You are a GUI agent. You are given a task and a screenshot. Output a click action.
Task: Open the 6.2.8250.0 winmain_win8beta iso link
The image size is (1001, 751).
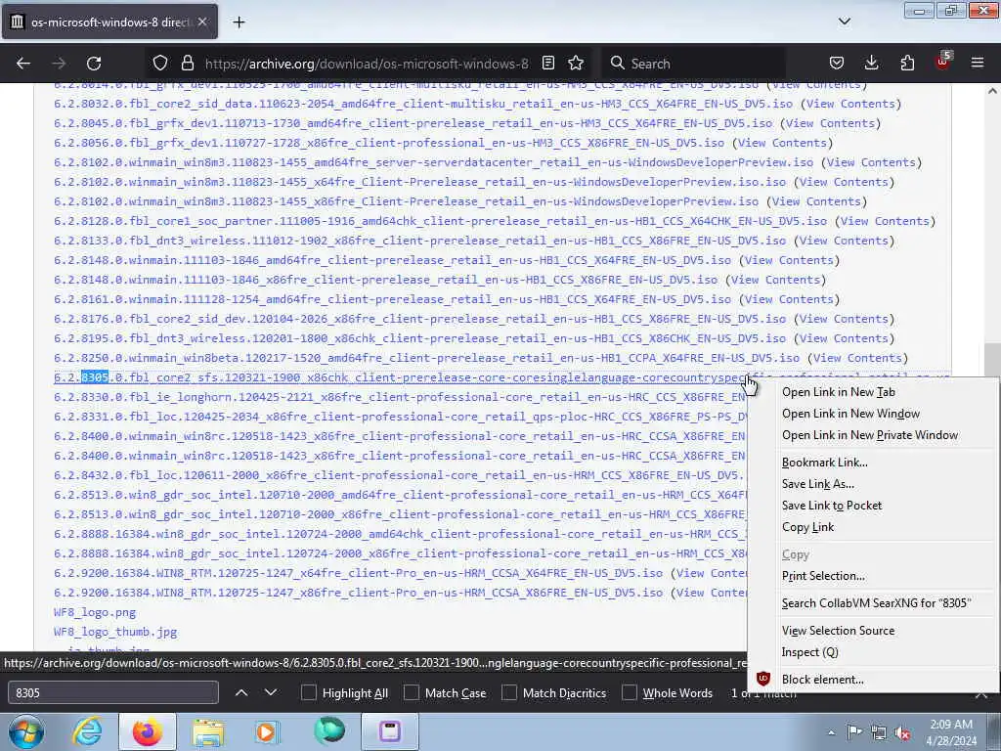(426, 358)
